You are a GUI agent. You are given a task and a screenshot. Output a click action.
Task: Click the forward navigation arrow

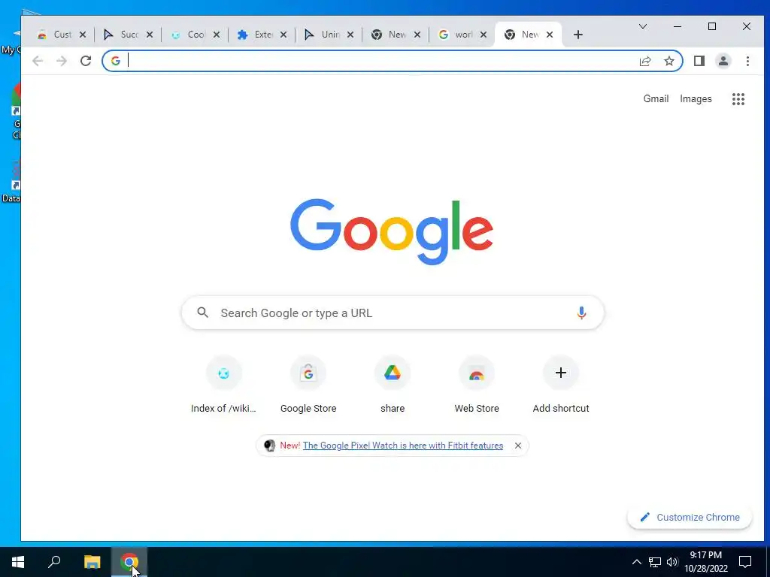pyautogui.click(x=62, y=61)
